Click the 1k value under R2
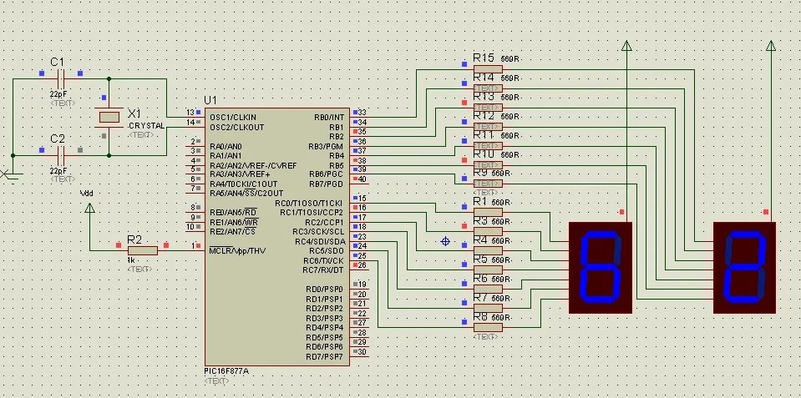 131,260
